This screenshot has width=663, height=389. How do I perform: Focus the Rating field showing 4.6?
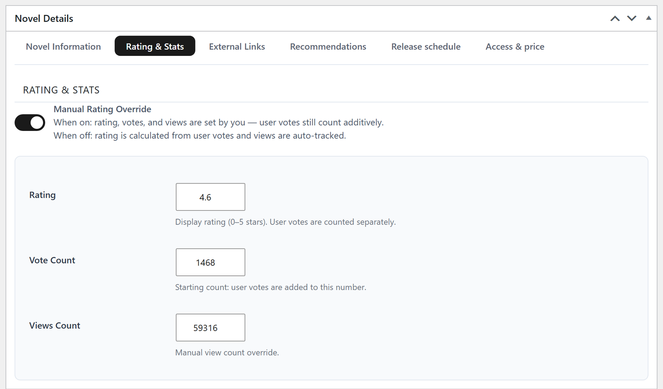tap(211, 197)
